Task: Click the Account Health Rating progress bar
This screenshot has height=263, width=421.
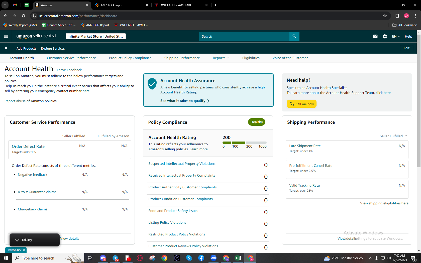Action: 244,143
